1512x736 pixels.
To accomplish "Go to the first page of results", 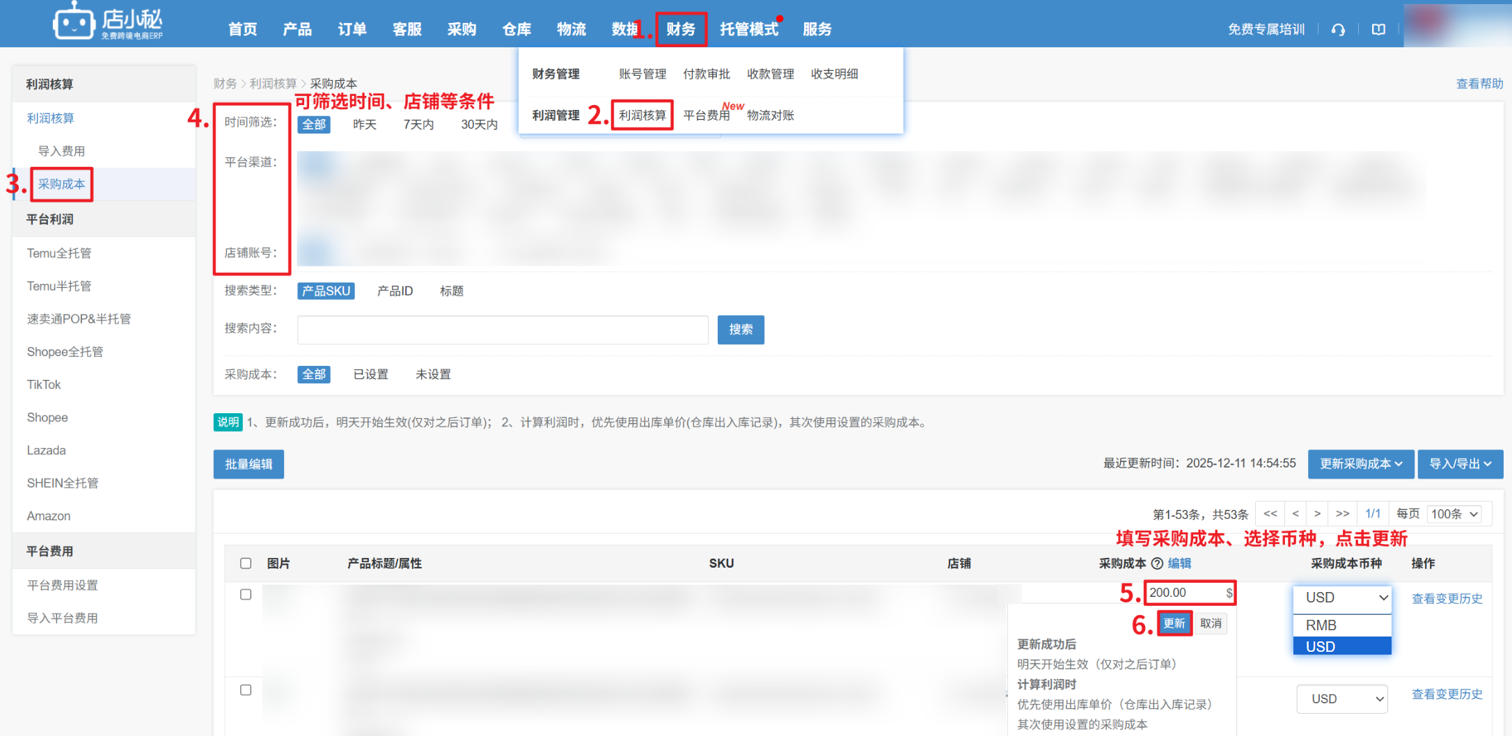I will coord(1270,514).
